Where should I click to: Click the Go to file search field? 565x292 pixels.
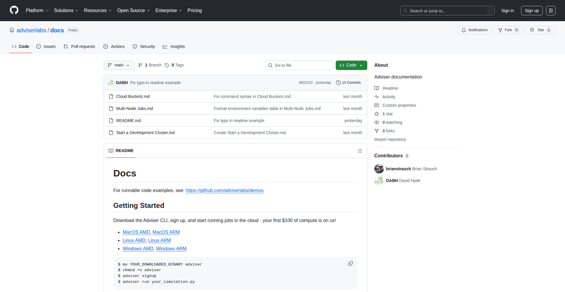click(x=299, y=65)
